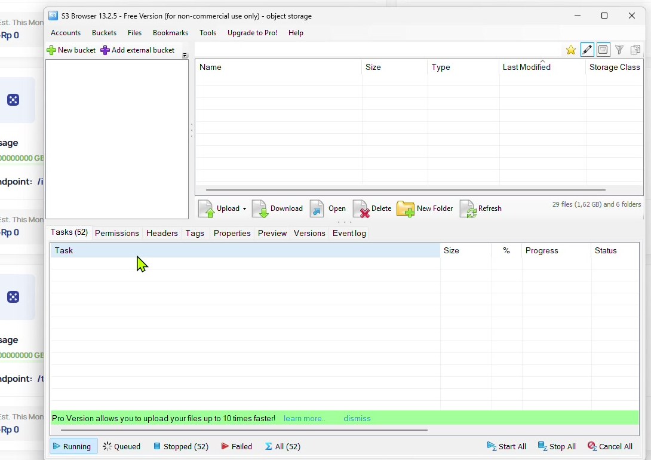Click the panel view icon beside the pencil
This screenshot has height=460, width=651.
(603, 50)
